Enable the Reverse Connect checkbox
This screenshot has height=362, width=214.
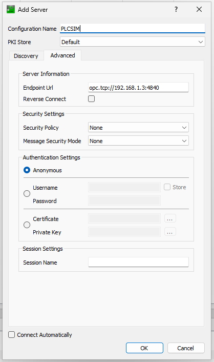(x=91, y=99)
